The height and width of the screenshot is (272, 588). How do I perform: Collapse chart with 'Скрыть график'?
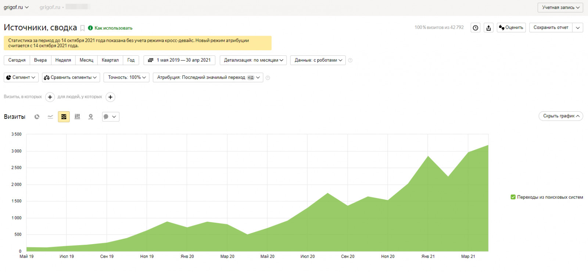(x=561, y=116)
